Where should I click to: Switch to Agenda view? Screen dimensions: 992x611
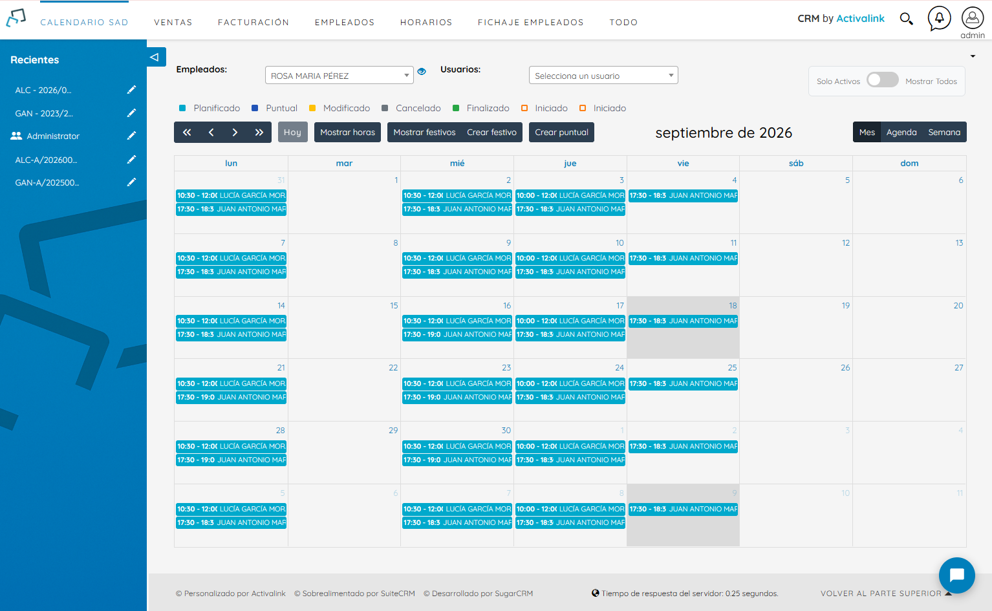click(901, 132)
